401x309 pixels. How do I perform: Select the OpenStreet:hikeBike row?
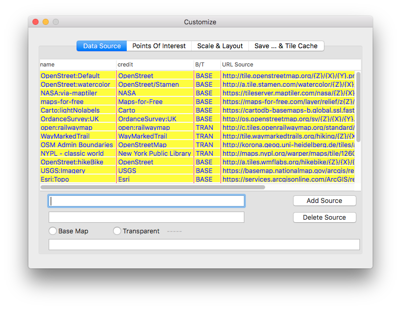[x=197, y=162]
